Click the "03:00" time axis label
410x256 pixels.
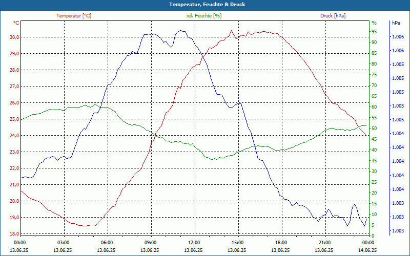63,243
